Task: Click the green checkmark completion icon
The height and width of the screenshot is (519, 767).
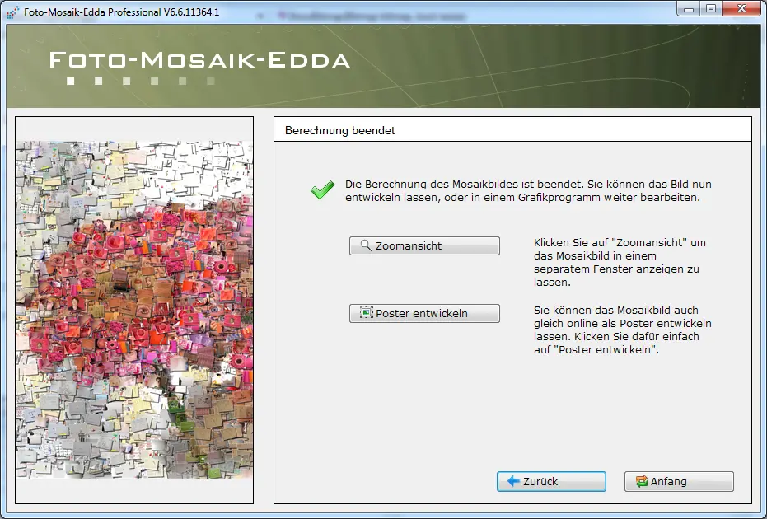Action: 322,189
